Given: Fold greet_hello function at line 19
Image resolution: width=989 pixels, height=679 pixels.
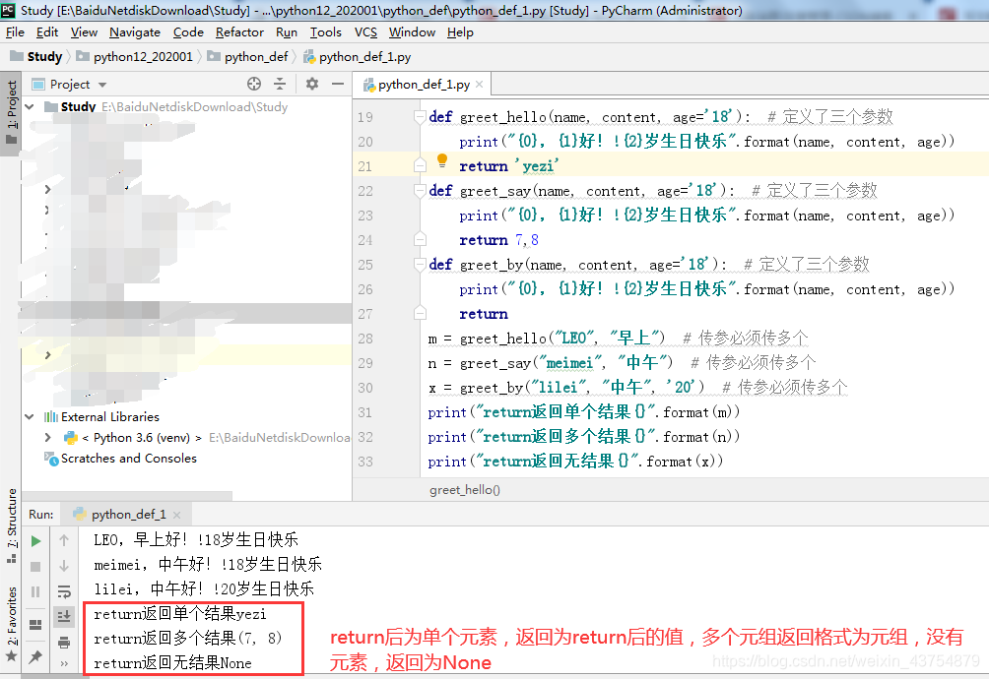Looking at the screenshot, I should click(x=420, y=116).
